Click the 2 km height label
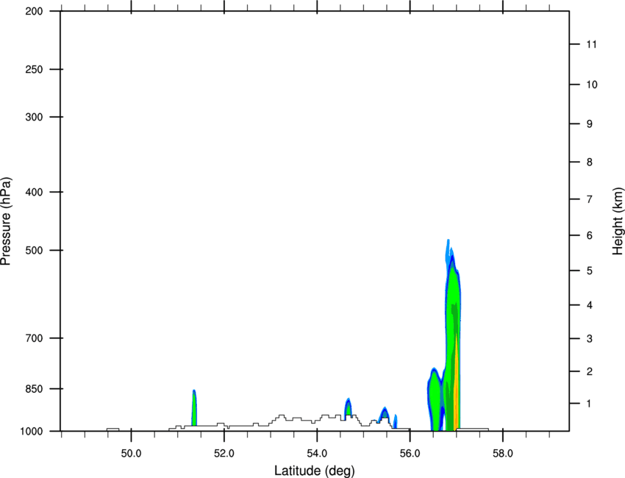Screen dimensions: 625x478 [x=590, y=371]
